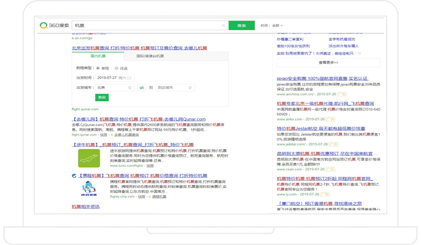Open 快照 for flights.ctrip.com result
The image size is (421, 245).
coord(142,196)
